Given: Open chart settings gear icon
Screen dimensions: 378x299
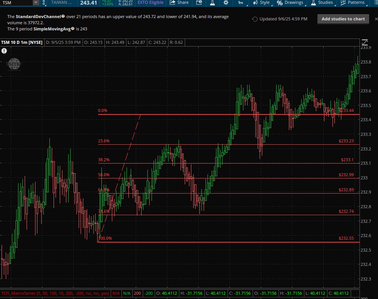Looking at the screenshot, I should tap(226, 3).
